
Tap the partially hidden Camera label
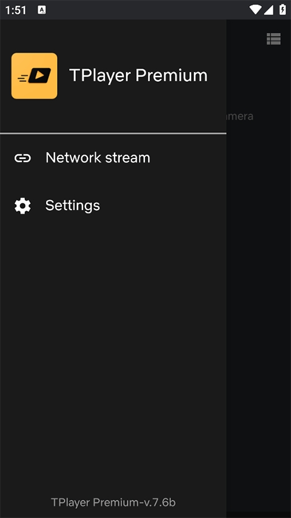(x=240, y=116)
